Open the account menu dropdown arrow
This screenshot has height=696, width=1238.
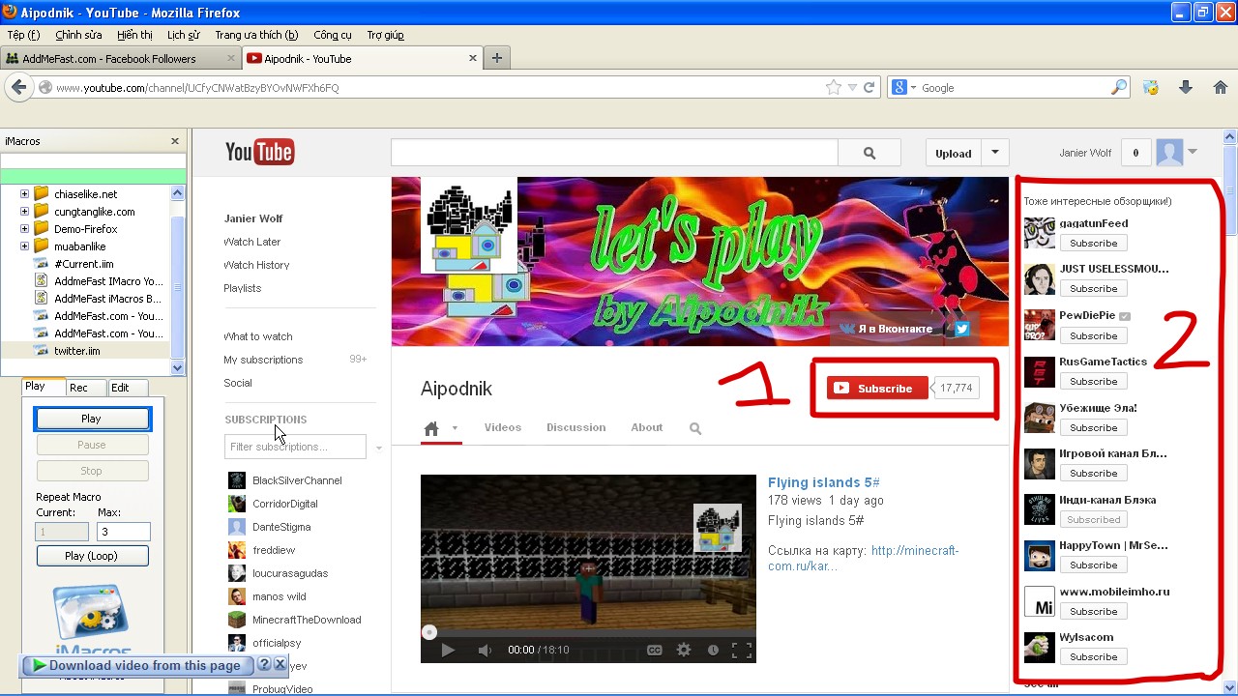[1193, 152]
